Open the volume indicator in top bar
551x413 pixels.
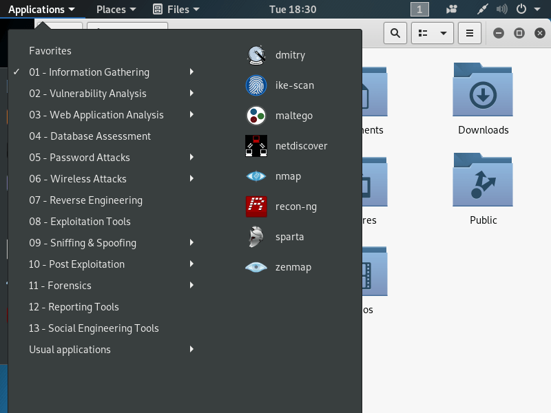point(502,9)
